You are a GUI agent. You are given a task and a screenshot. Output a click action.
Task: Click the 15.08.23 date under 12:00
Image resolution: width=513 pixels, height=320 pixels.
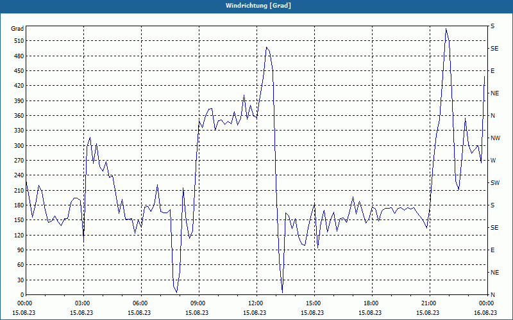tap(255, 312)
